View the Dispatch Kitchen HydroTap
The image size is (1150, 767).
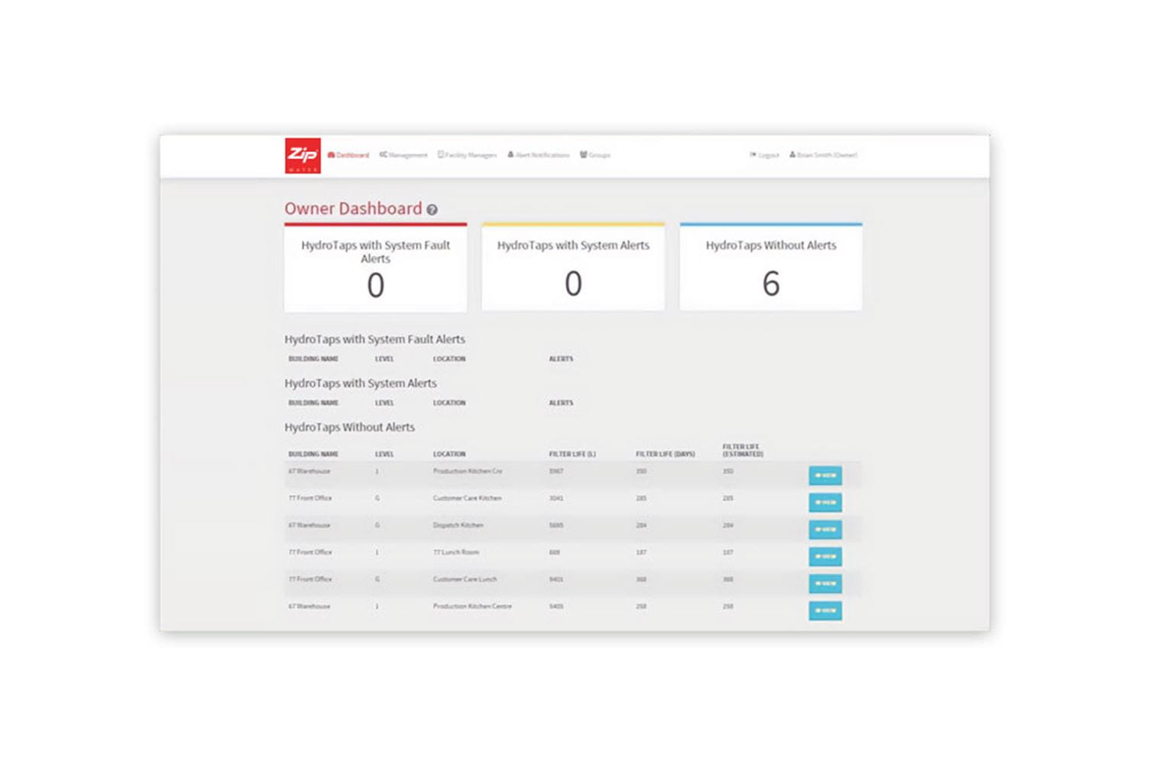824,529
